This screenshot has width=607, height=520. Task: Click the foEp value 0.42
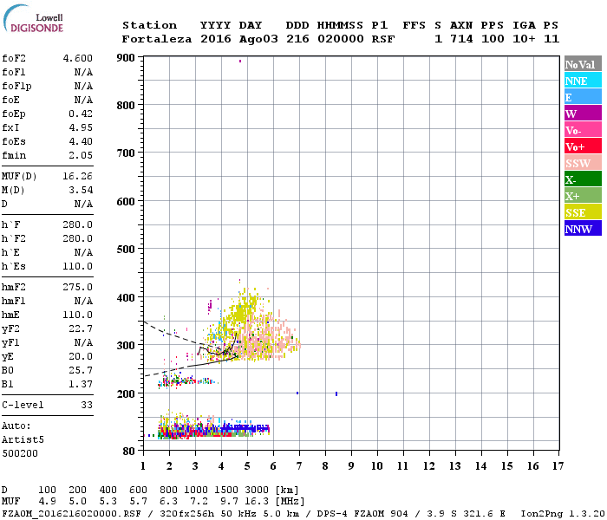[x=81, y=114]
